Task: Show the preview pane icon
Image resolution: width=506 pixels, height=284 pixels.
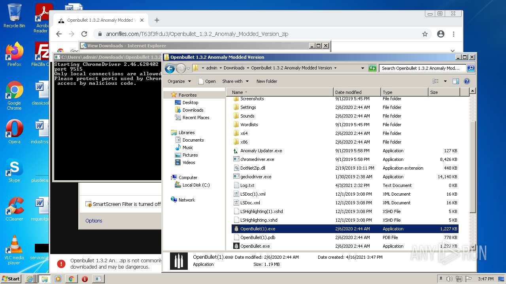Action: click(456, 81)
